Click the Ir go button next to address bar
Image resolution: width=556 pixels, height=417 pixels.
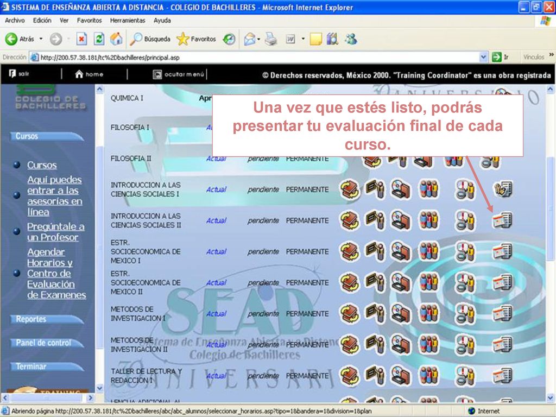(500, 56)
